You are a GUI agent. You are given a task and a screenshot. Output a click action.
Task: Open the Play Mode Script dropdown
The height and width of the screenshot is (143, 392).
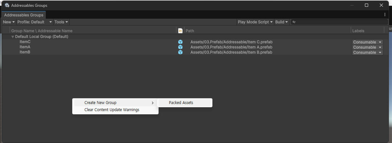coord(255,22)
